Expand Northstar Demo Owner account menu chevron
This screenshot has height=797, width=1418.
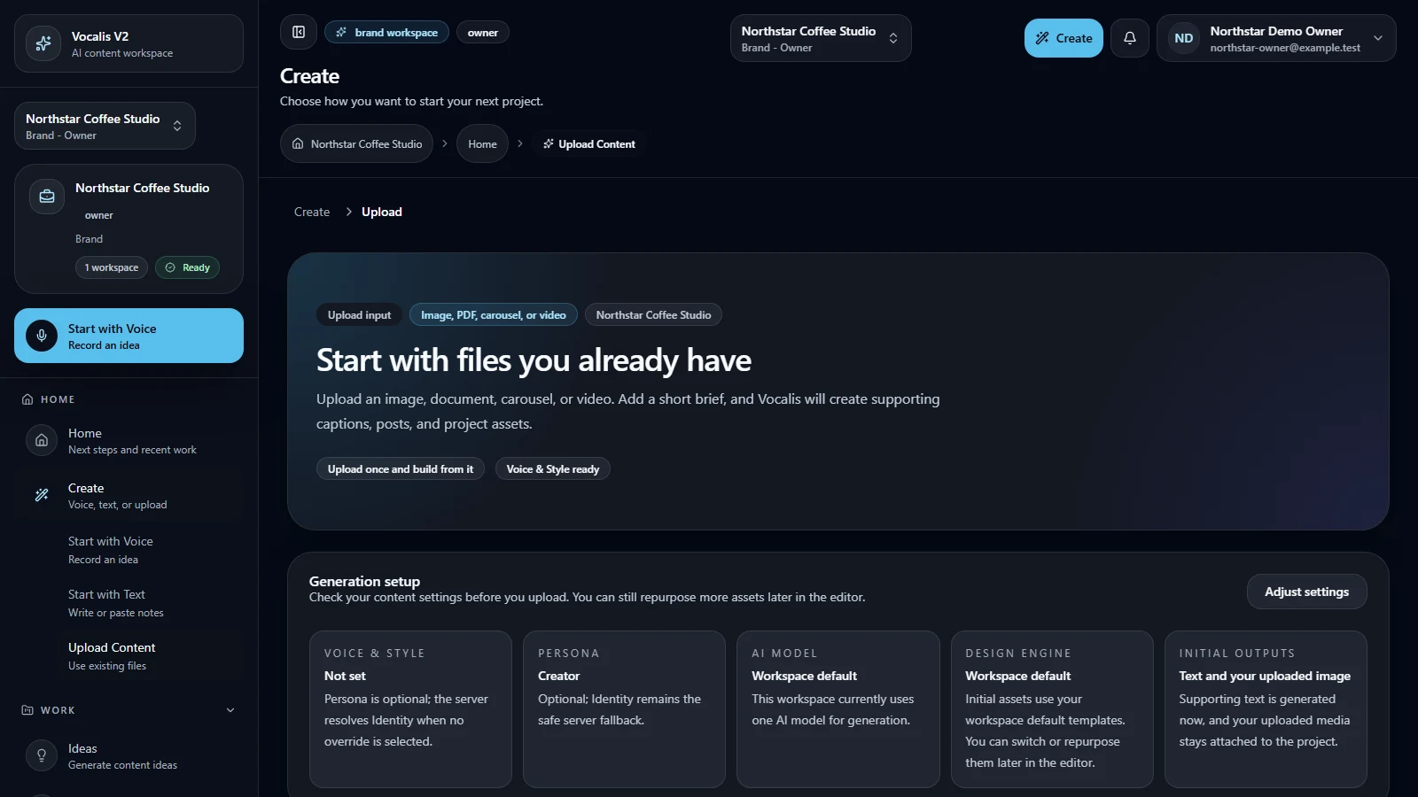[1378, 38]
